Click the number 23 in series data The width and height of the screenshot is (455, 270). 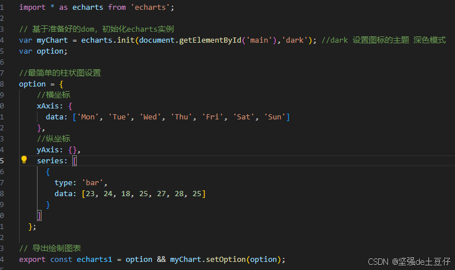pyautogui.click(x=90, y=194)
